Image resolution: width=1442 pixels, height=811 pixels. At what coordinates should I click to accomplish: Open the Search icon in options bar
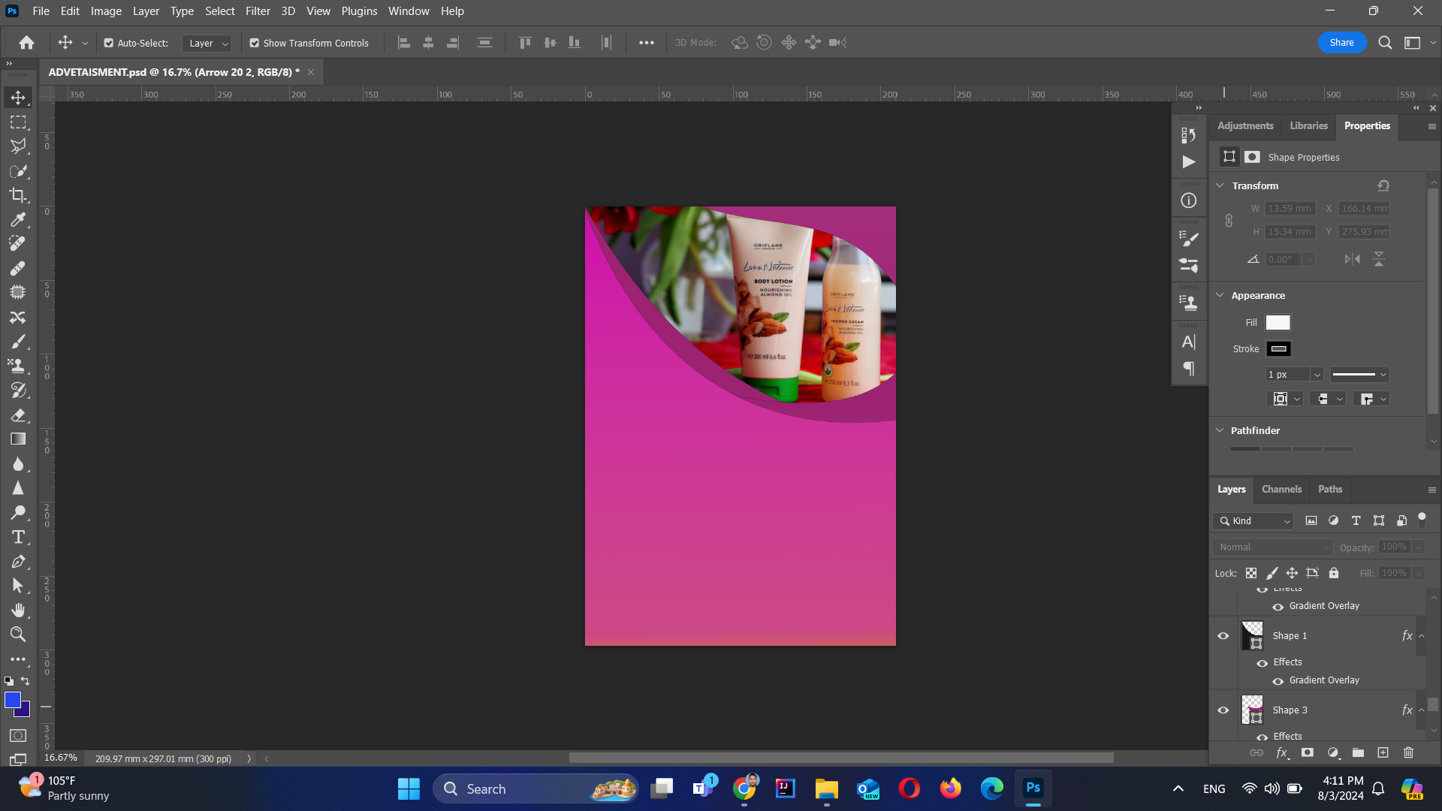[x=1385, y=43]
